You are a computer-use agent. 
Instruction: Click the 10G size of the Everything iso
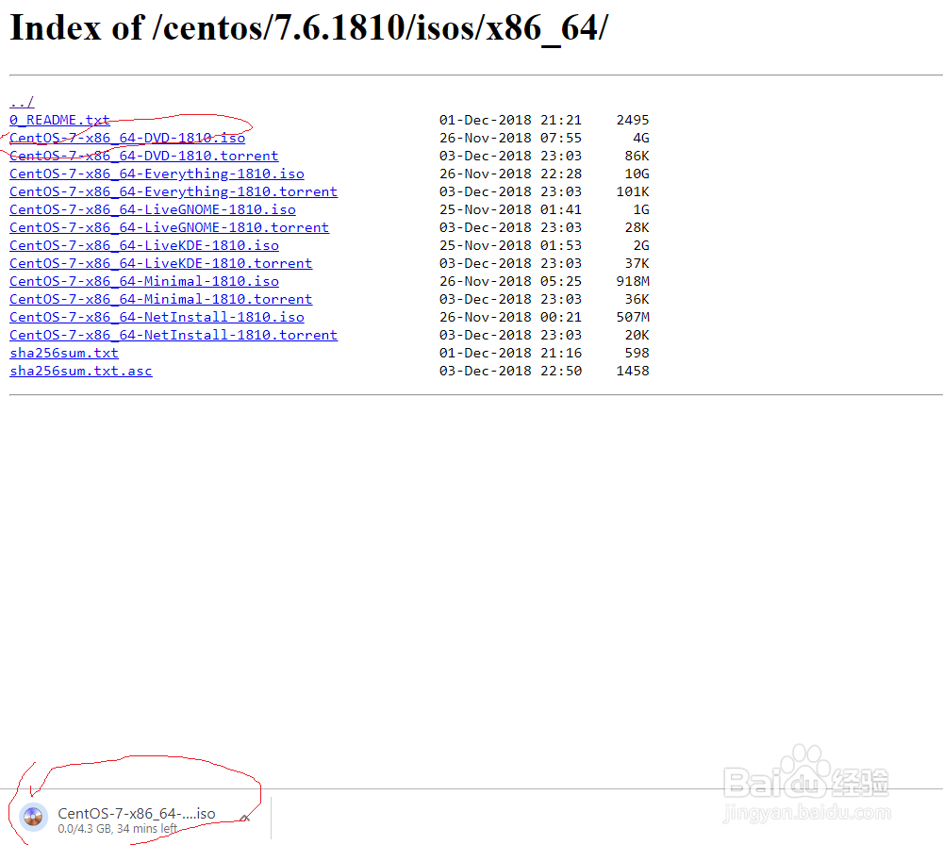click(637, 174)
